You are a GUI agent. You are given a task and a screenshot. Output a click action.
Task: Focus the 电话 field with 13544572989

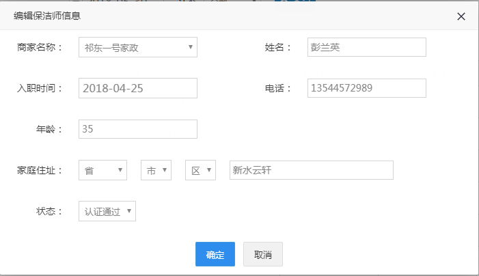[x=366, y=88]
